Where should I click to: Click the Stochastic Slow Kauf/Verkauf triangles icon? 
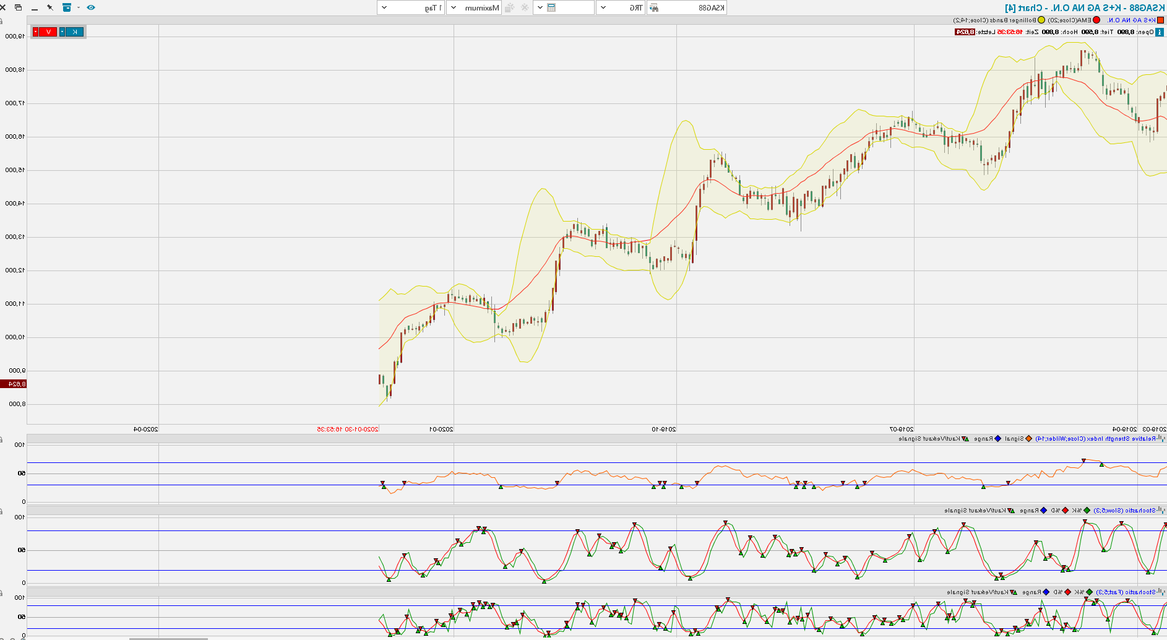click(x=1011, y=511)
